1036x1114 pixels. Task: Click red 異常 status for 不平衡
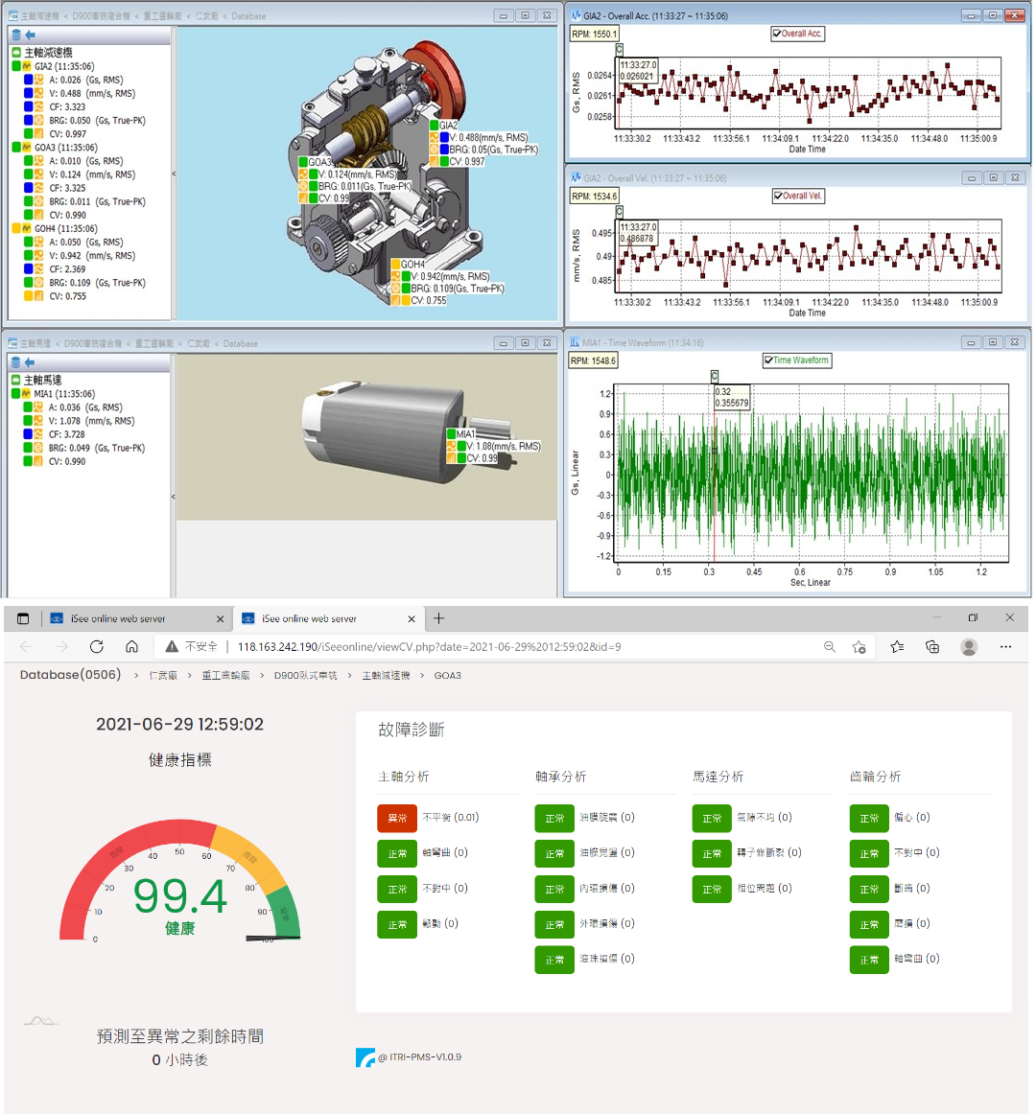click(397, 818)
